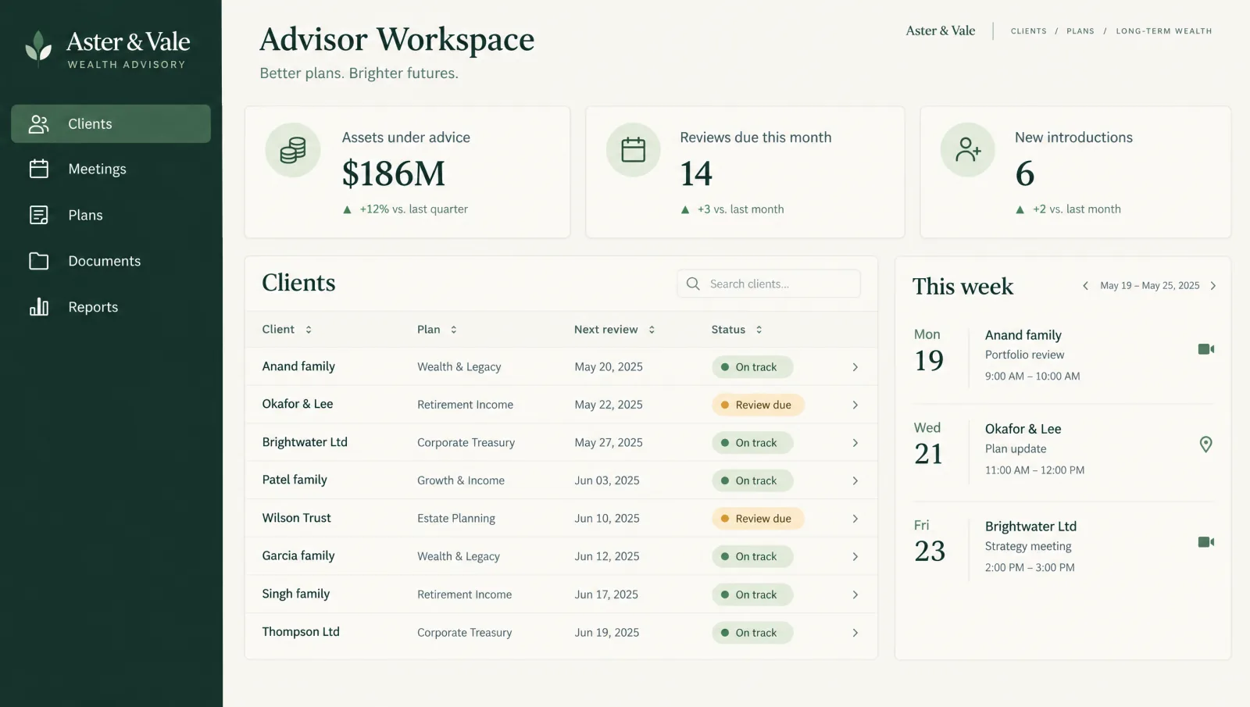This screenshot has height=707, width=1250.
Task: Open Meetings in the sidebar
Action: (111, 169)
